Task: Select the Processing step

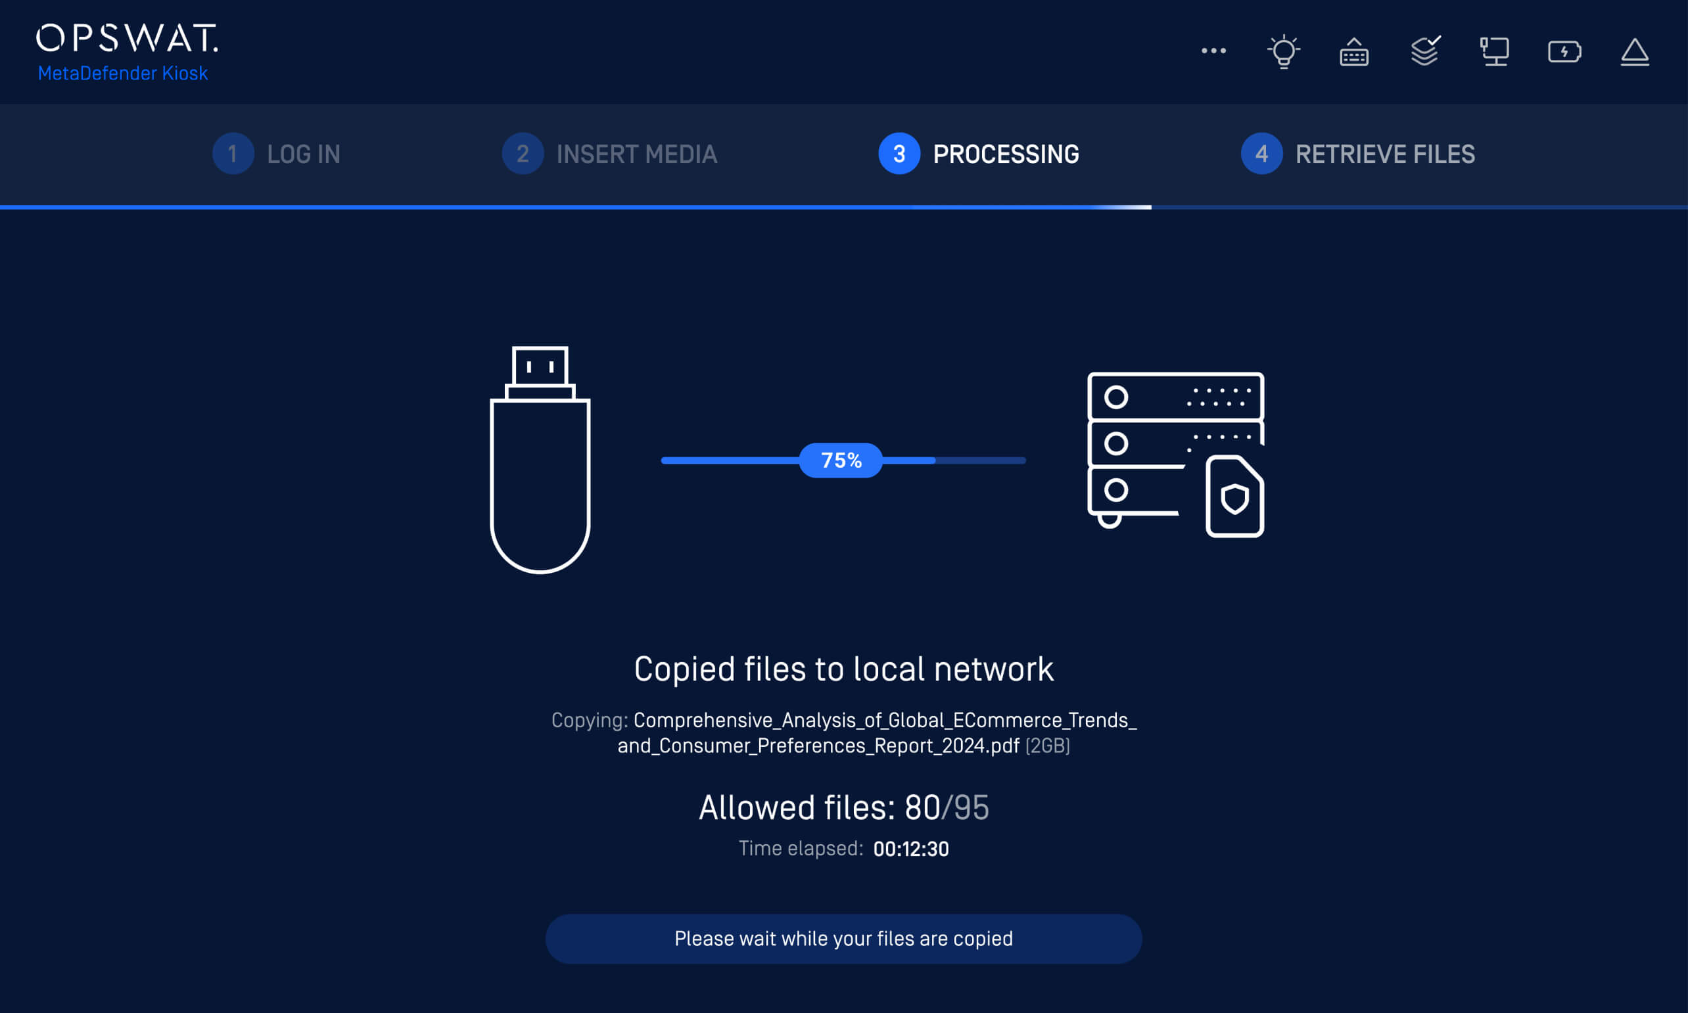Action: click(x=979, y=154)
